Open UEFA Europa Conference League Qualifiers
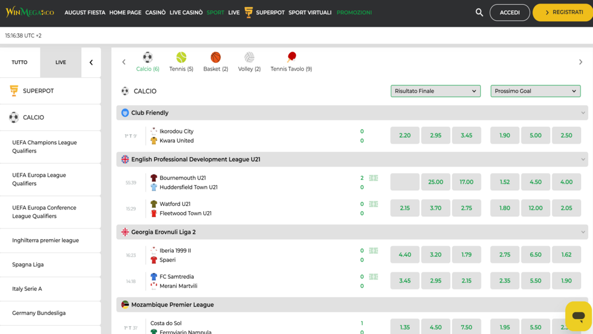This screenshot has width=593, height=334. [50, 212]
